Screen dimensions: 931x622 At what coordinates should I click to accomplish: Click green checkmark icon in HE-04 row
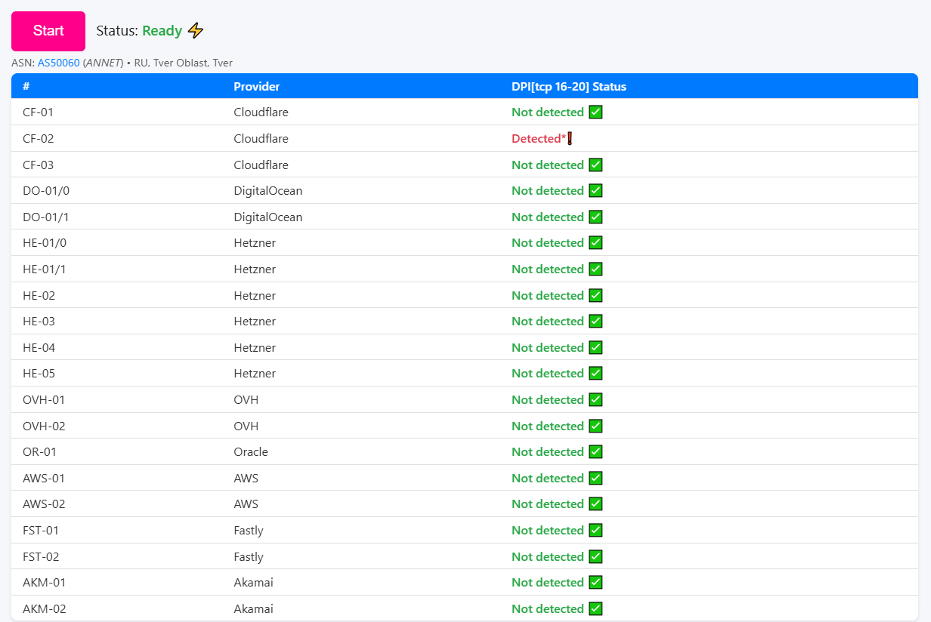pyautogui.click(x=595, y=347)
